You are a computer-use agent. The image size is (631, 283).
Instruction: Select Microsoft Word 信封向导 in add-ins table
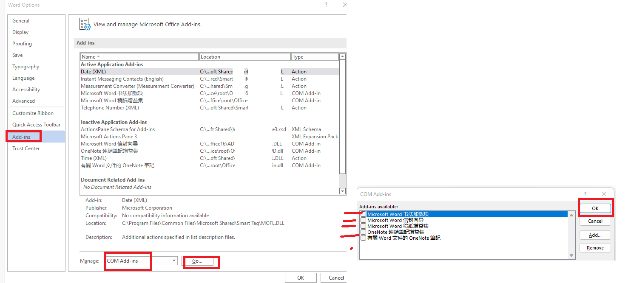tap(210, 144)
